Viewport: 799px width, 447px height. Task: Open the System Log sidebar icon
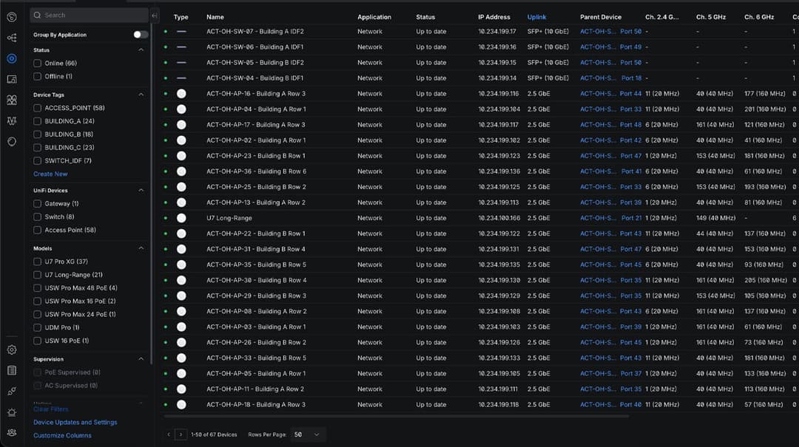point(12,370)
